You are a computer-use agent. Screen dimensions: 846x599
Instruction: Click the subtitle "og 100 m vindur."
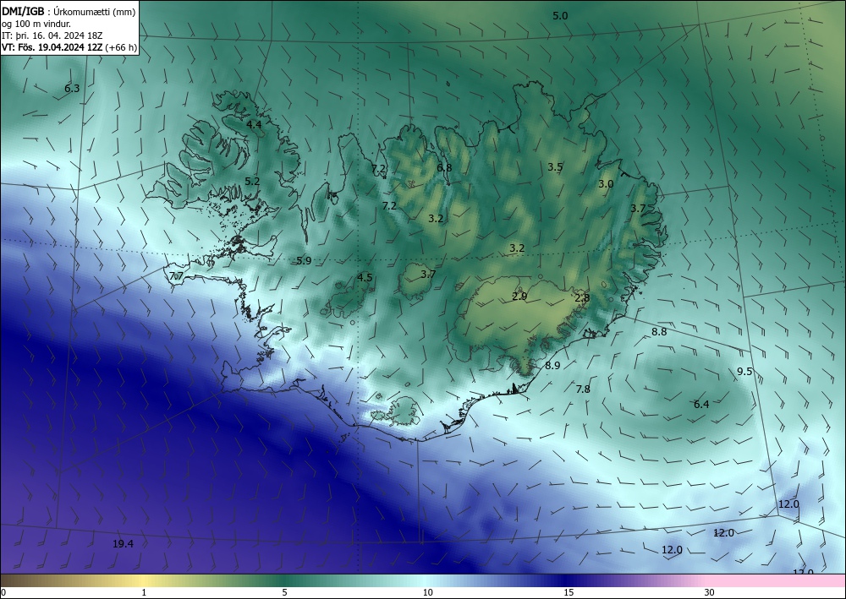tap(36, 24)
